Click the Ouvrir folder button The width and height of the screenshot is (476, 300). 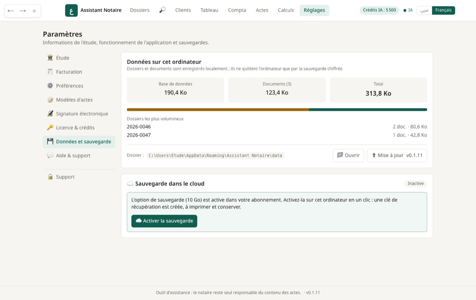tap(348, 155)
